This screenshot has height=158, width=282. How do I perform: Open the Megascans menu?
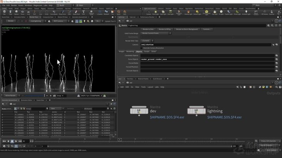(x=38, y=5)
